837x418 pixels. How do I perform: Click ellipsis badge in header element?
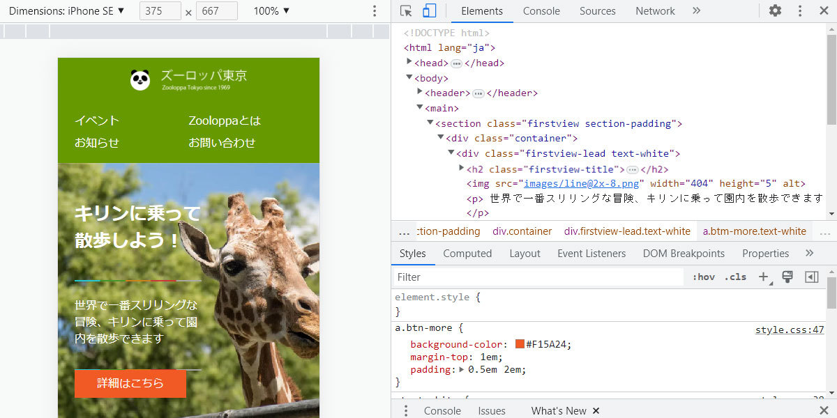[478, 93]
